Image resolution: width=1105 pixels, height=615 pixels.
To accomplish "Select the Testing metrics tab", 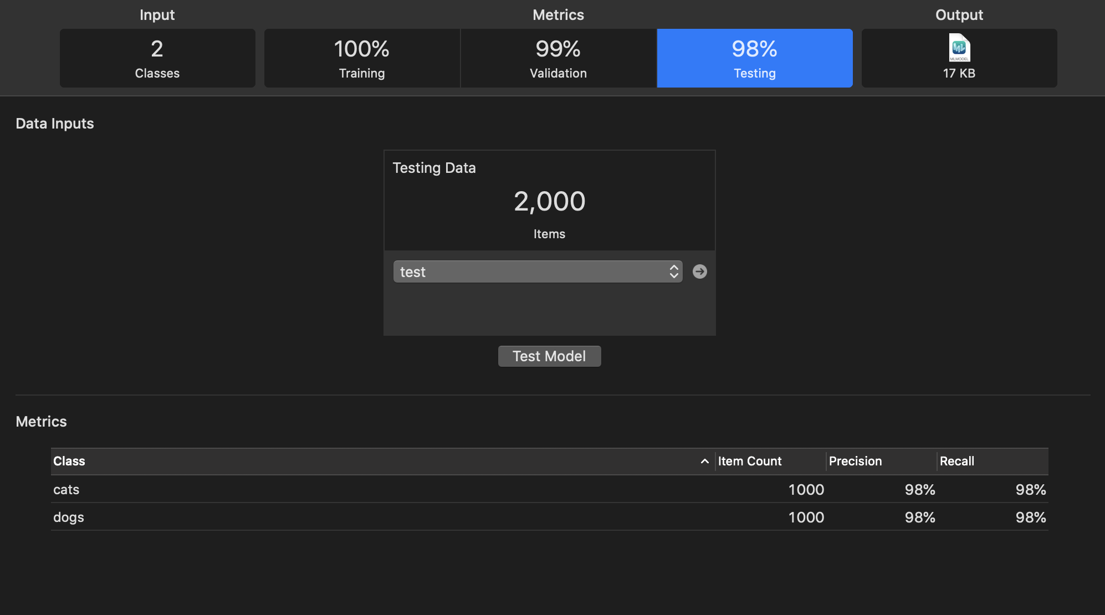I will (x=754, y=58).
